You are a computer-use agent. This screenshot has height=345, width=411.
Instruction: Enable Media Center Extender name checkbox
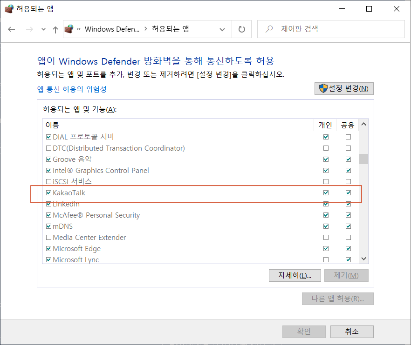(x=48, y=237)
